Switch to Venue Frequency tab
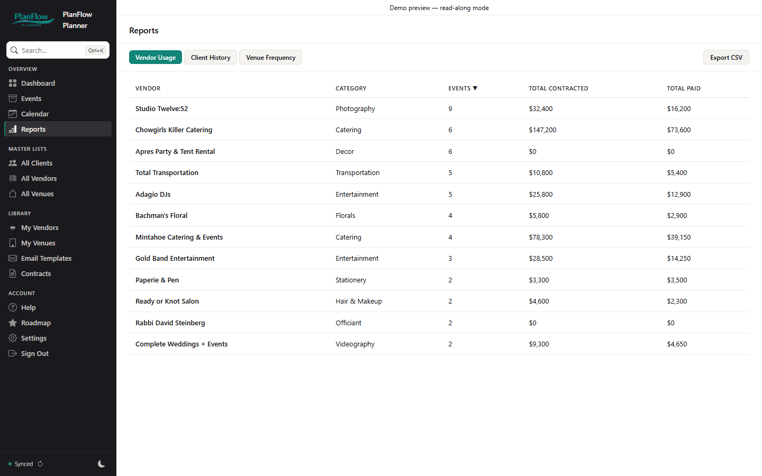The height and width of the screenshot is (476, 762). click(x=271, y=57)
